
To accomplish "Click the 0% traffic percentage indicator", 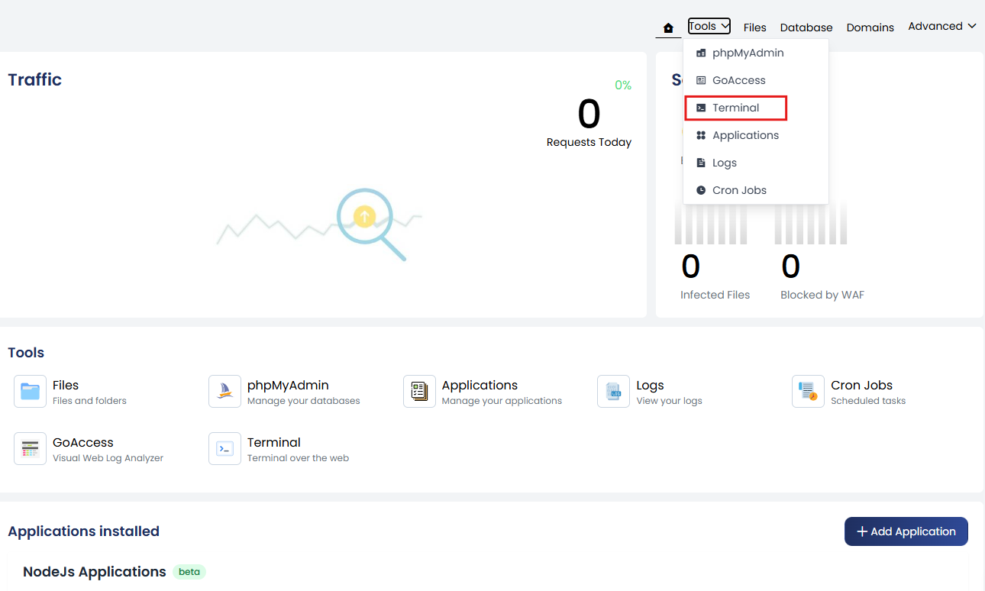I will pyautogui.click(x=623, y=86).
